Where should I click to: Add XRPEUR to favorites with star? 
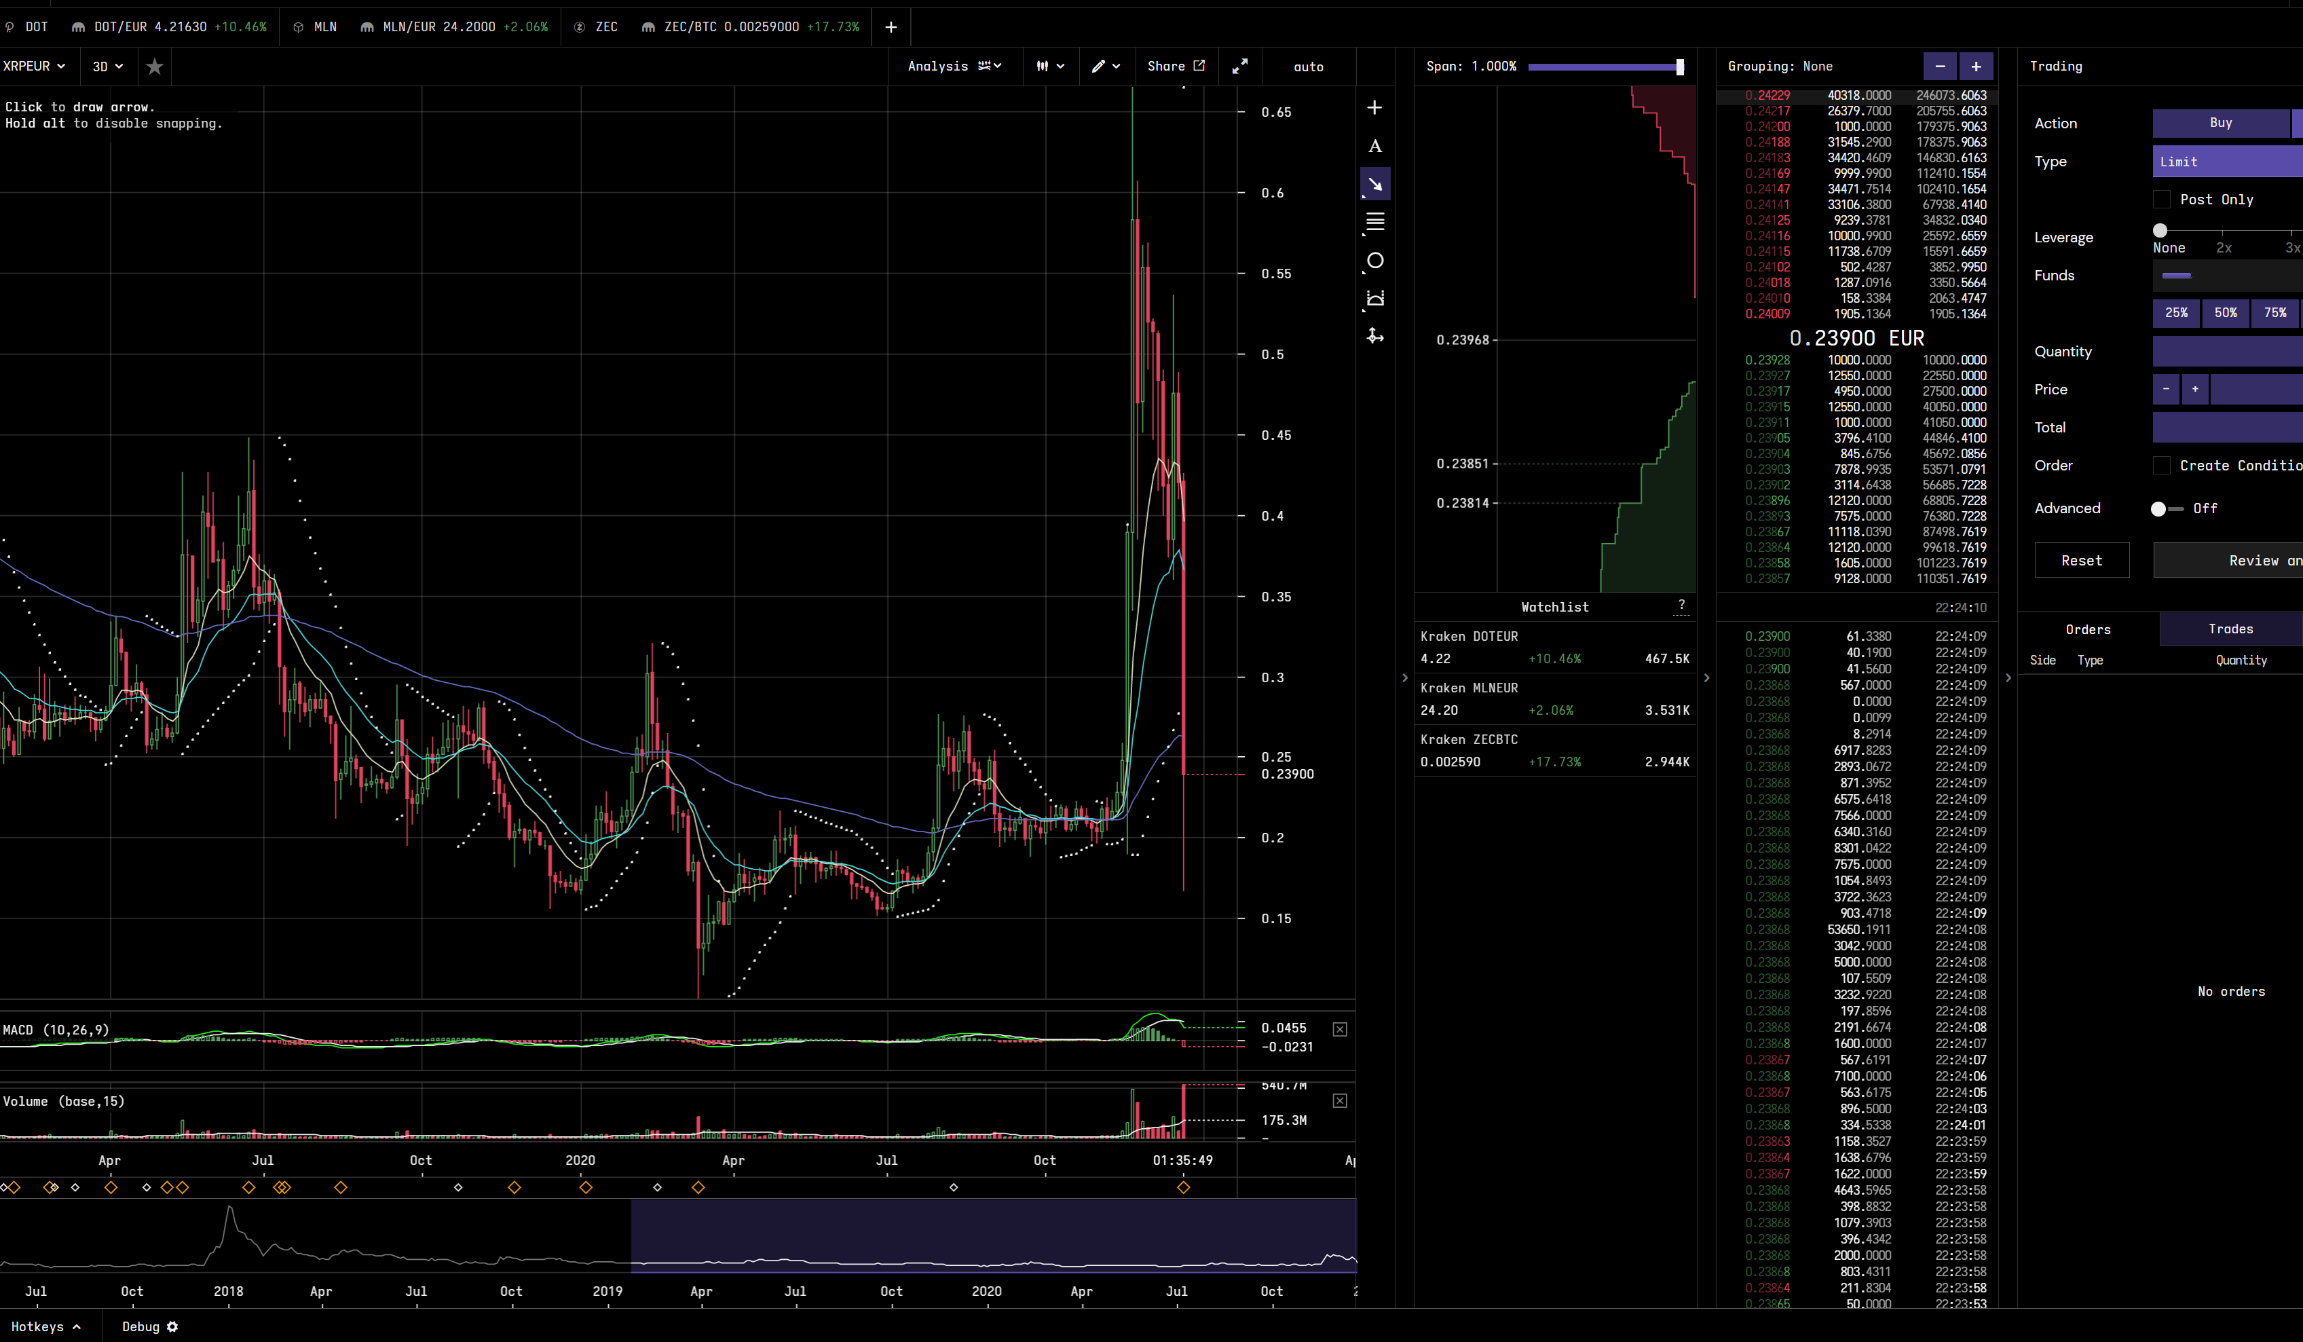tap(155, 66)
